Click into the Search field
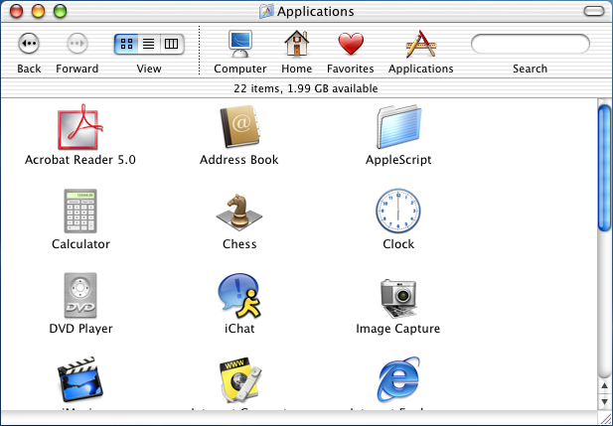The image size is (613, 426). point(530,44)
